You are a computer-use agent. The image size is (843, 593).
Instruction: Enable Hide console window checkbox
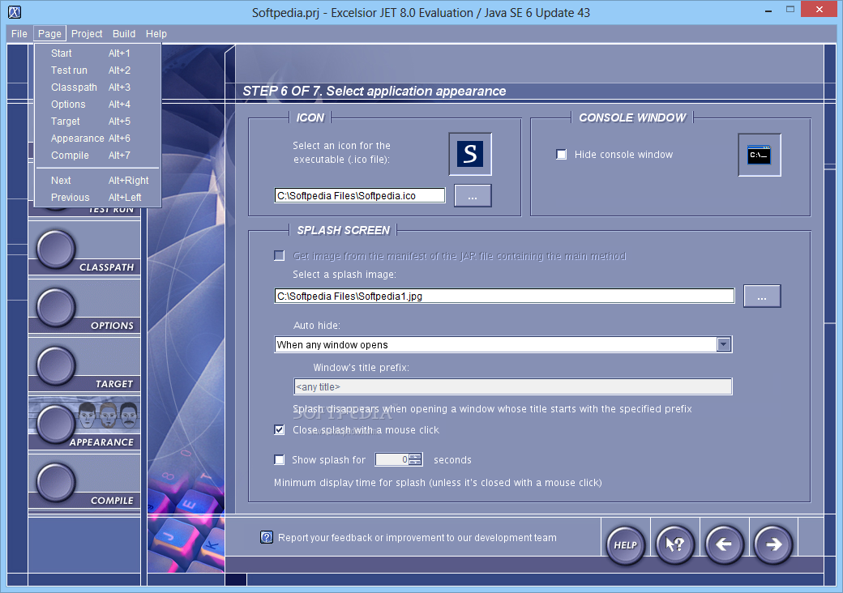tap(561, 155)
